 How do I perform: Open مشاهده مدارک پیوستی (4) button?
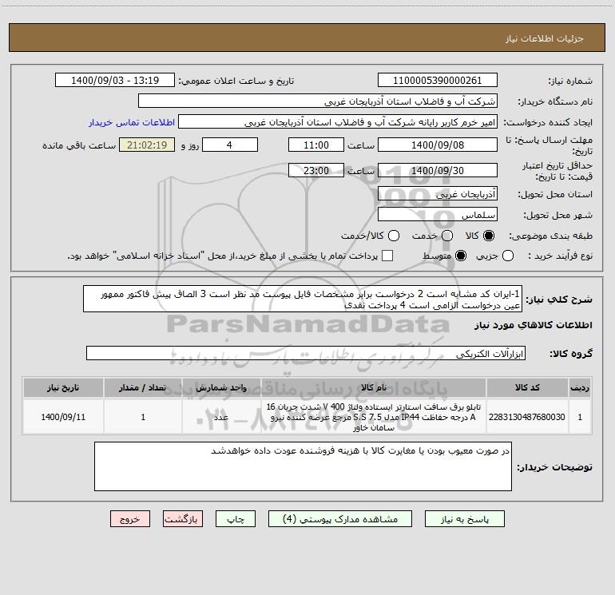tap(340, 519)
